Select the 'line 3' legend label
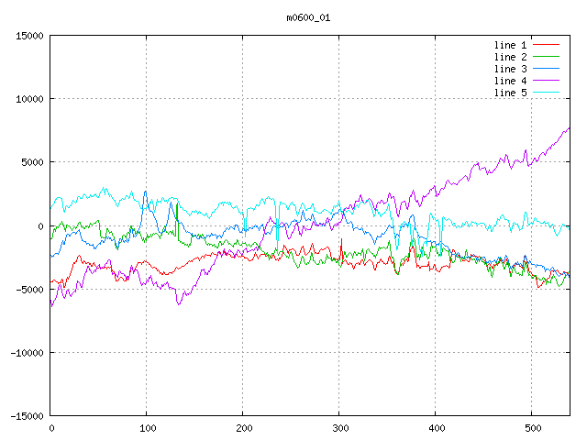This screenshot has width=587, height=440. [511, 69]
